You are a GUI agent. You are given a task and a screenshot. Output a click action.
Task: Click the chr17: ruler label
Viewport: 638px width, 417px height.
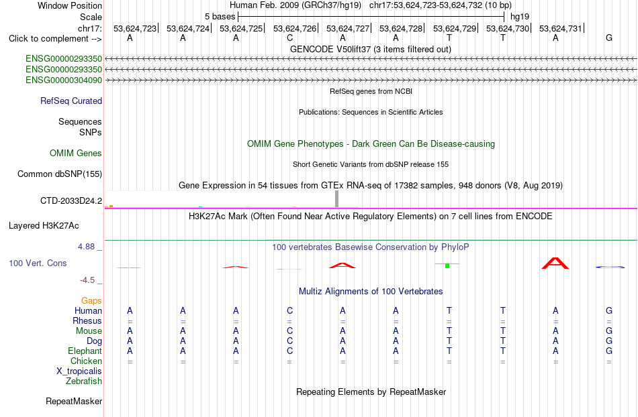(90, 28)
